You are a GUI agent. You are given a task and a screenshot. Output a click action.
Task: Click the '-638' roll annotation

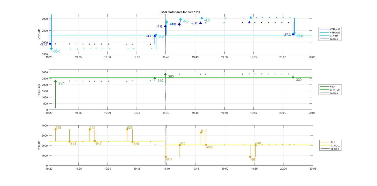(209, 147)
